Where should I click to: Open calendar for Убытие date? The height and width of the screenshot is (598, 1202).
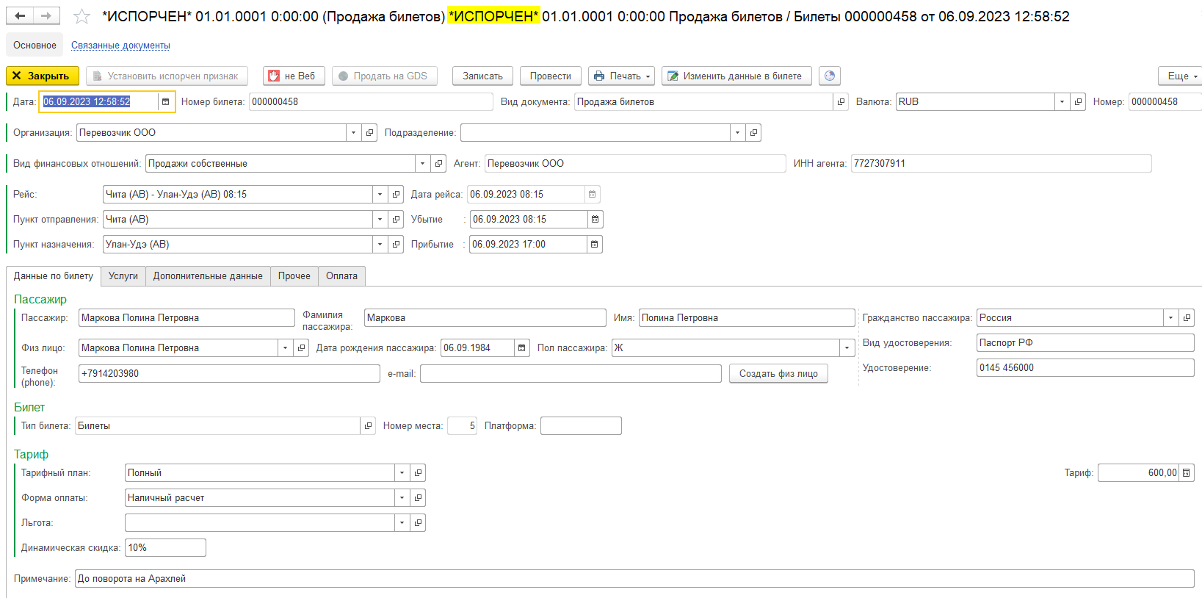coord(595,220)
